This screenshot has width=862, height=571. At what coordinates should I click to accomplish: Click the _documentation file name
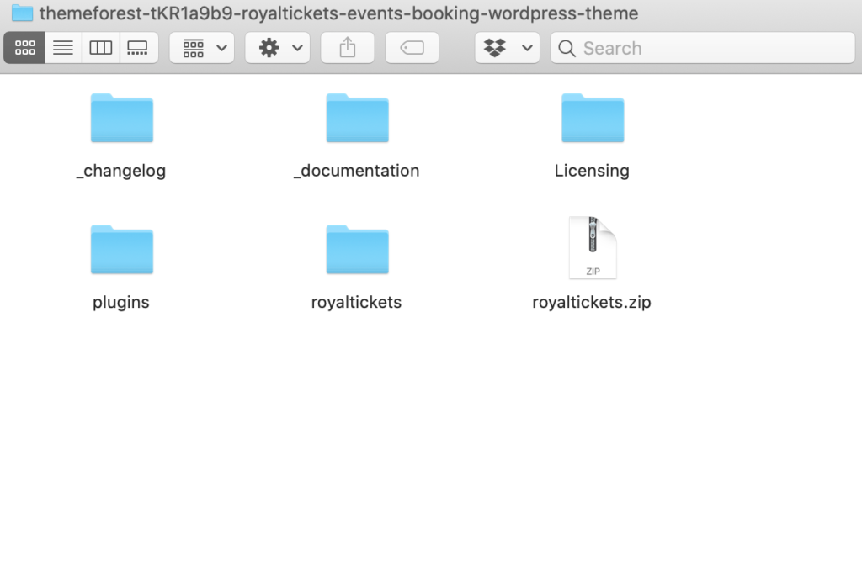click(356, 171)
